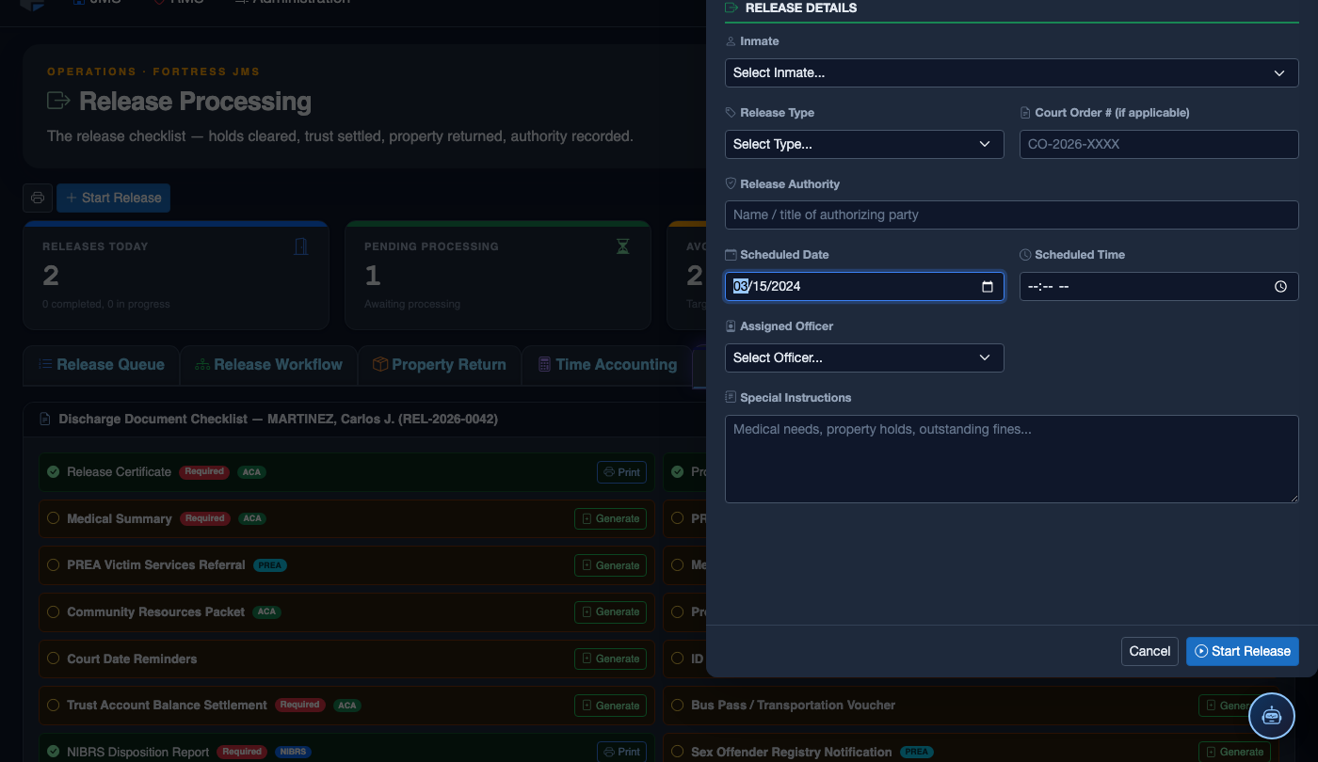Click the Scheduled Date field showing 03/15/2024
The image size is (1318, 762).
864,286
